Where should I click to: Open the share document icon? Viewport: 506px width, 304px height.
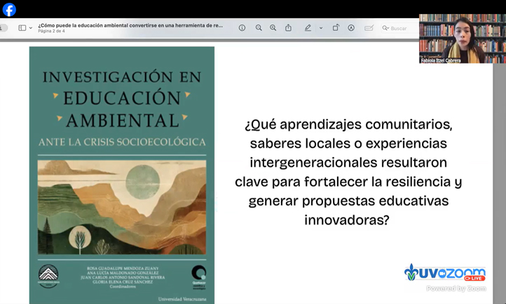[x=288, y=28]
